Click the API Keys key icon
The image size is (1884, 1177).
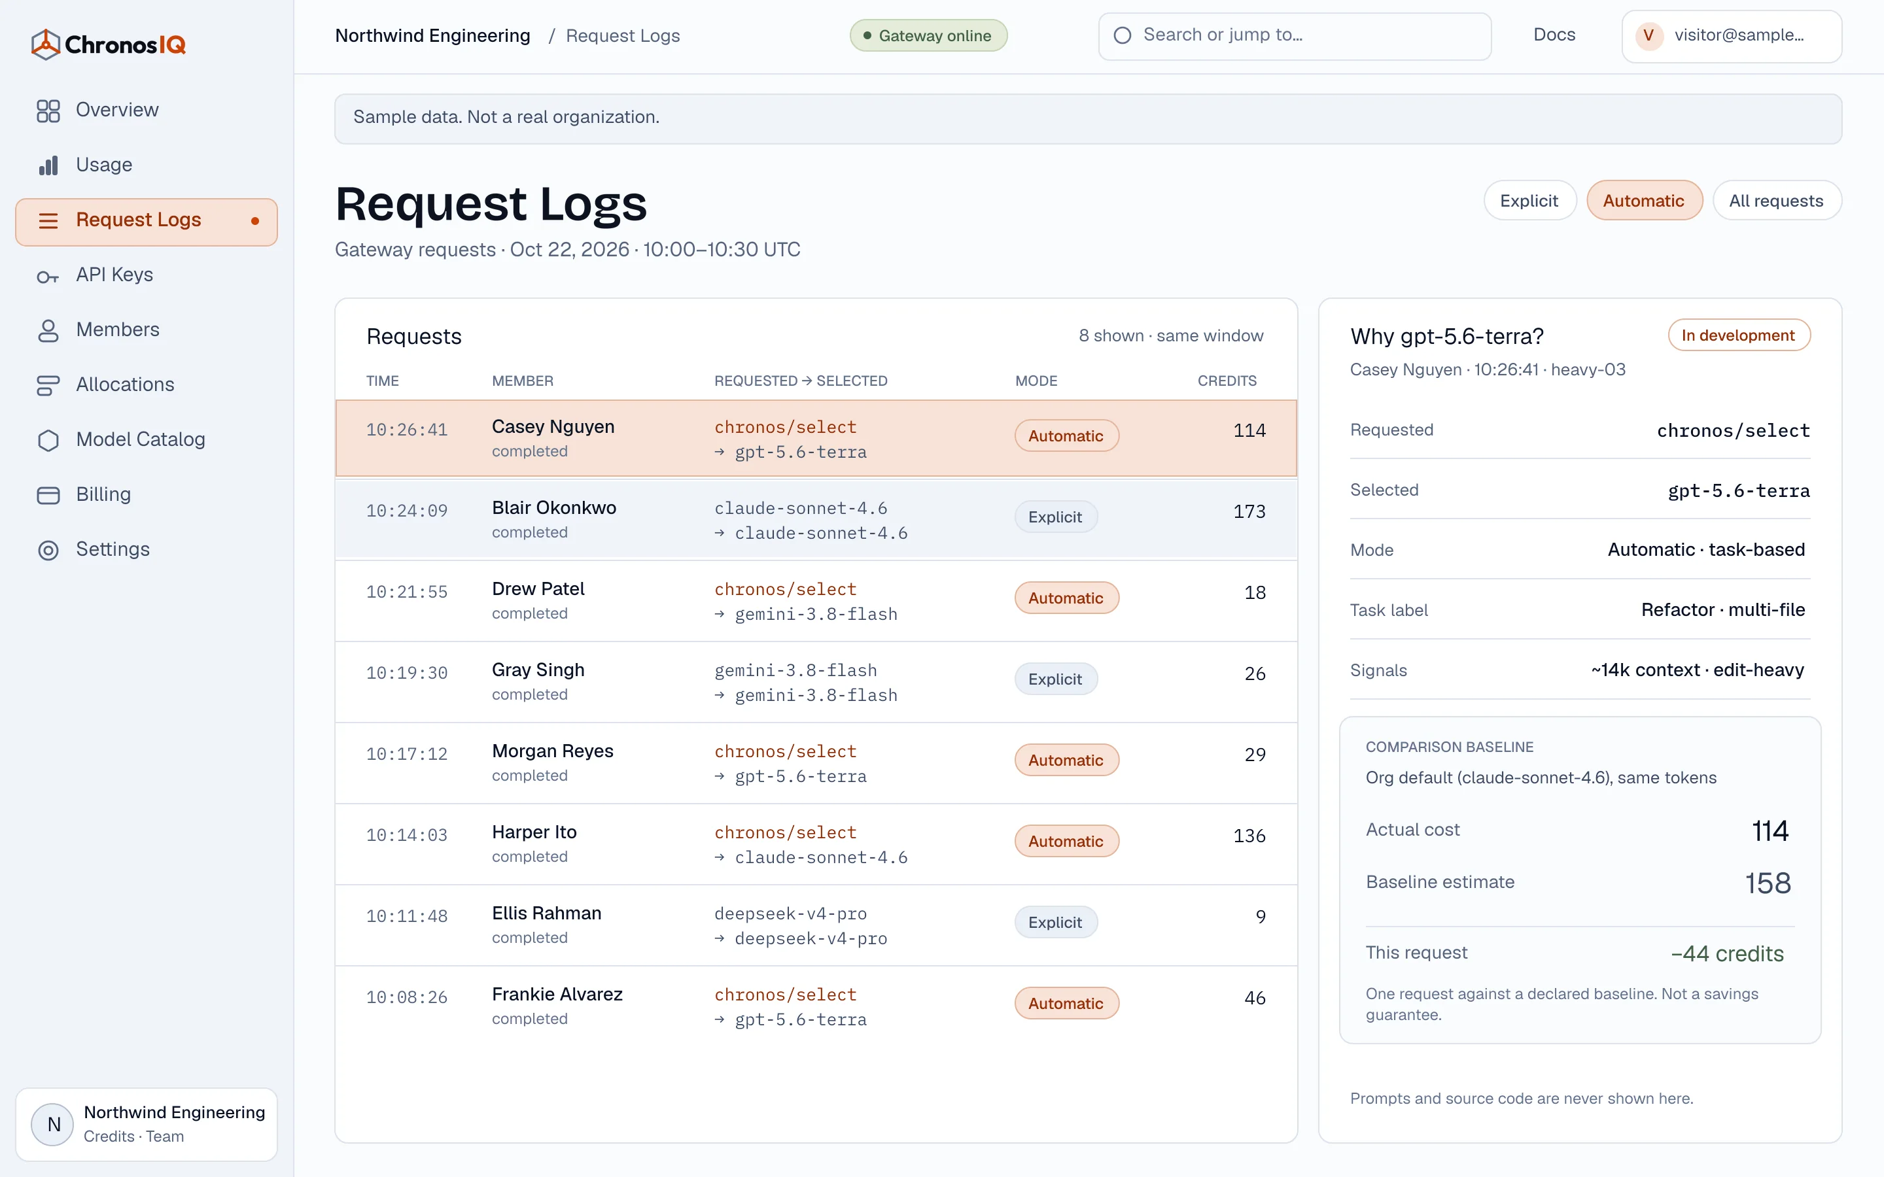pyautogui.click(x=48, y=277)
